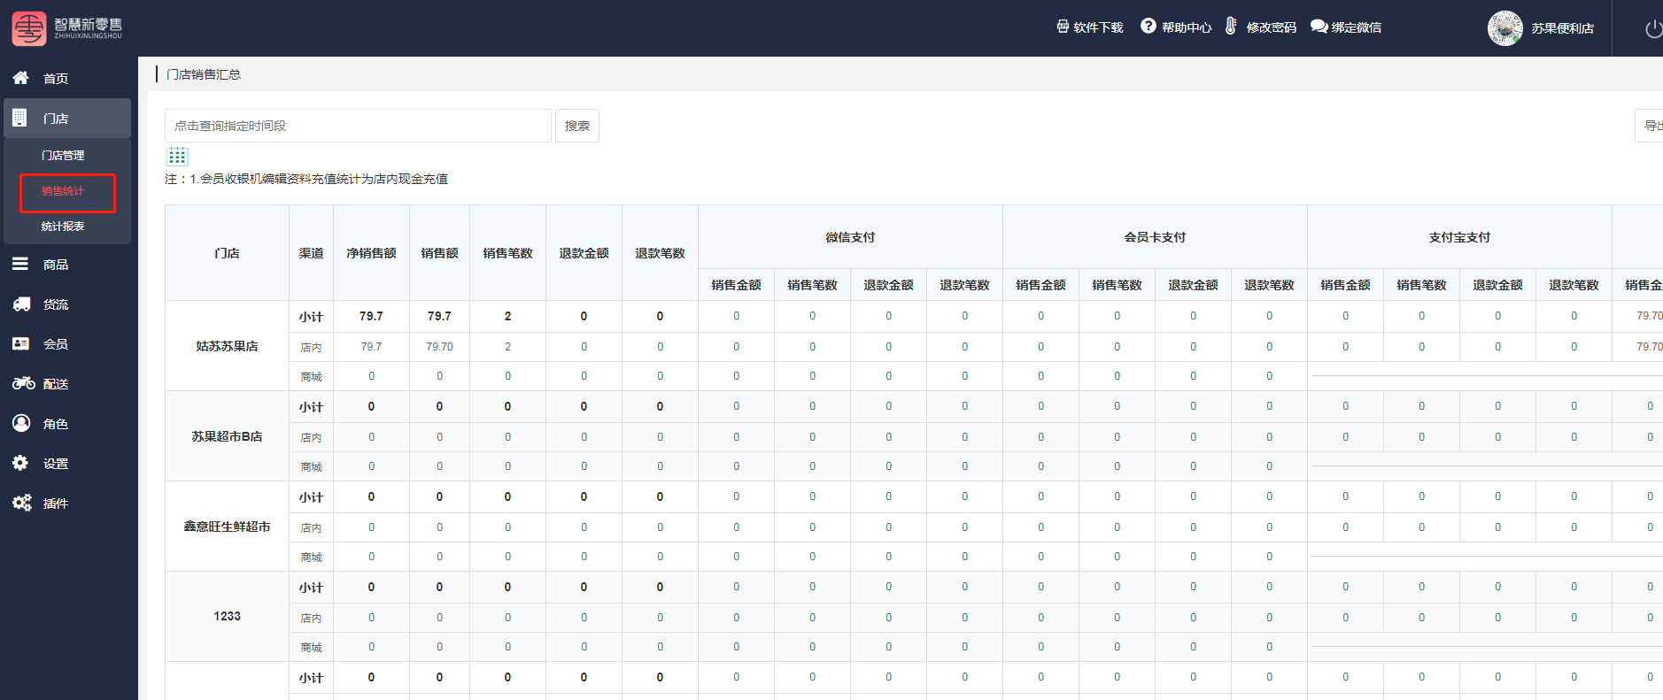Click the 导出 export button

[x=1650, y=126]
